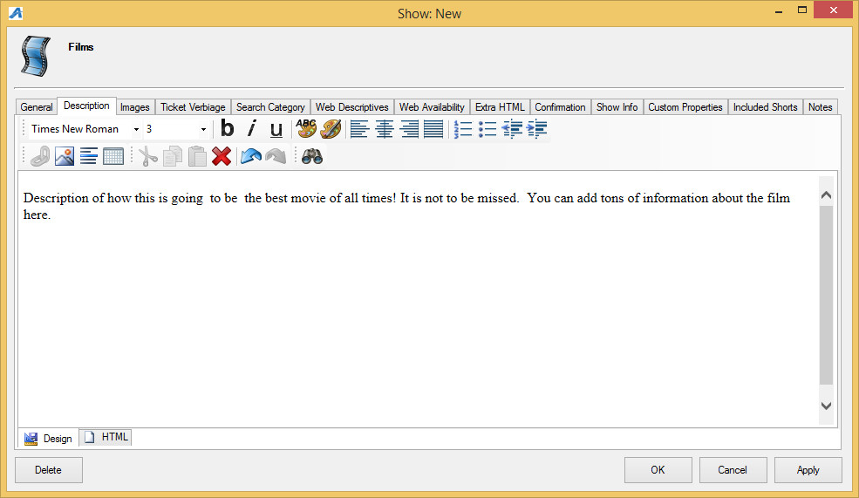Open the font size dropdown
Viewport: 859px width, 498px height.
pyautogui.click(x=203, y=129)
